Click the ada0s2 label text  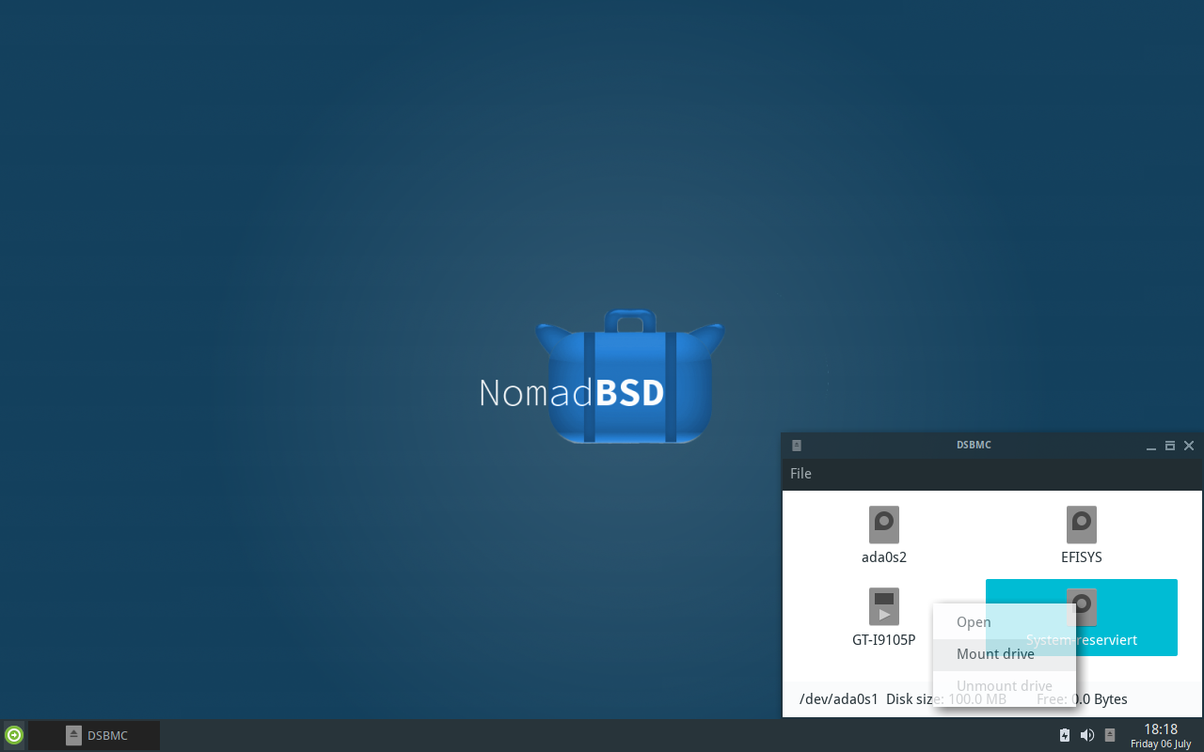click(x=884, y=557)
